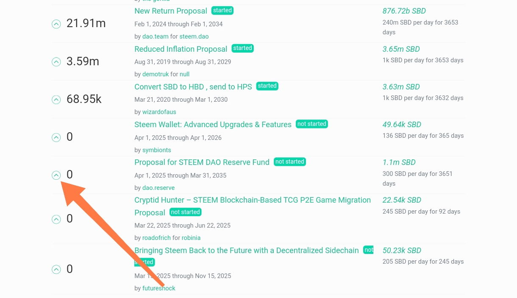Viewport: 517px width, 298px height.
Task: Upvote the New Return Proposal
Action: coord(56,24)
